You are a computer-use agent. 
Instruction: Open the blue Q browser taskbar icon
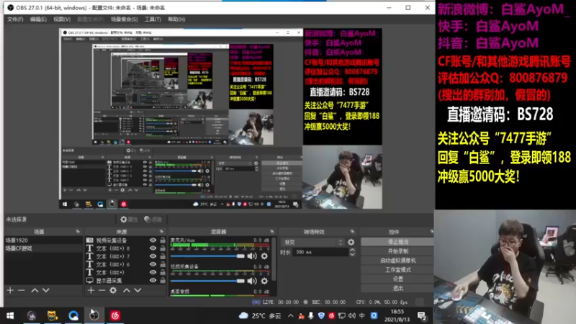click(x=73, y=315)
